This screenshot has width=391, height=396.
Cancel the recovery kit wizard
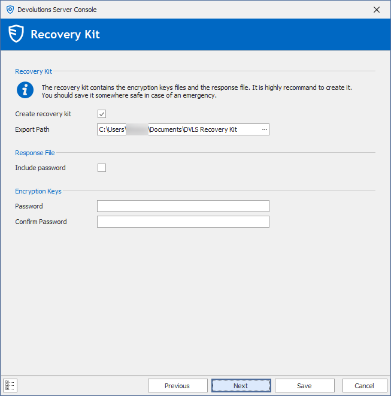(364, 386)
